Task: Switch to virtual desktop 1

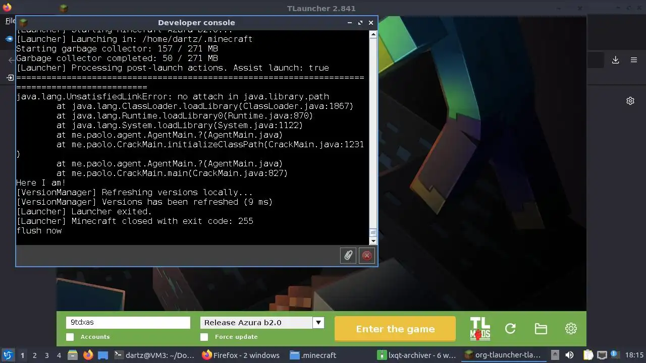Action: pyautogui.click(x=22, y=355)
